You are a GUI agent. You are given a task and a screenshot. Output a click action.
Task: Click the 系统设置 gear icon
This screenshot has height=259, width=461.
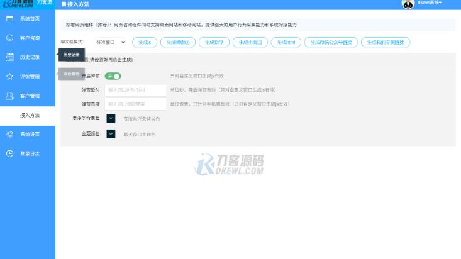9,134
